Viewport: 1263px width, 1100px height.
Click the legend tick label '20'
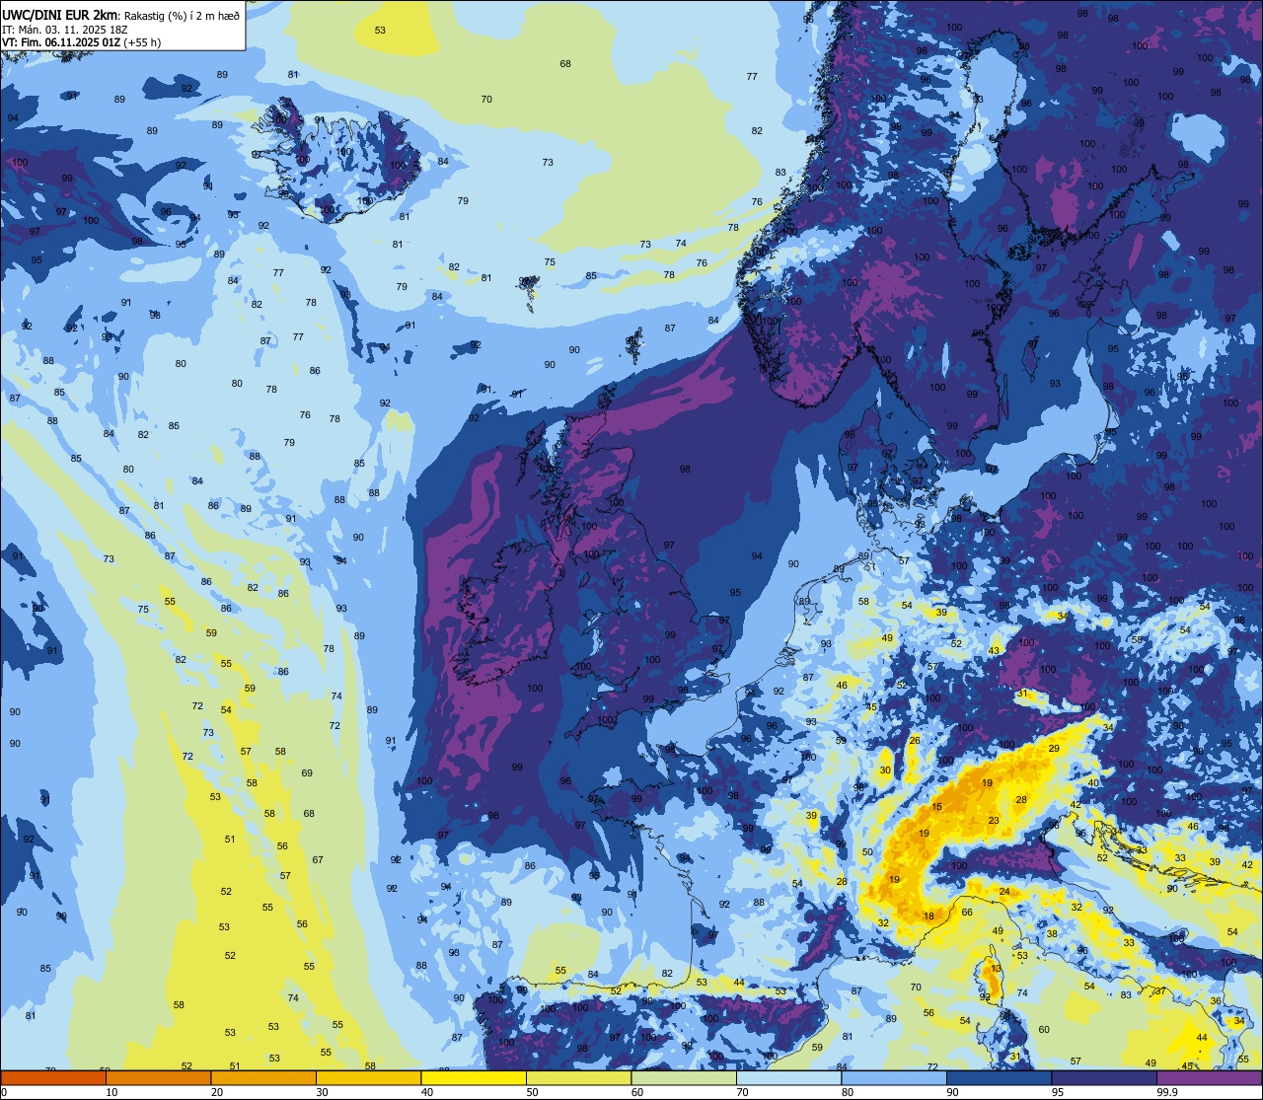[x=217, y=1092]
